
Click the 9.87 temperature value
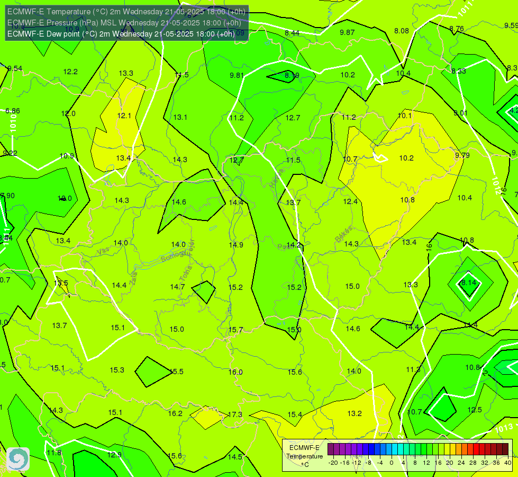(x=347, y=32)
